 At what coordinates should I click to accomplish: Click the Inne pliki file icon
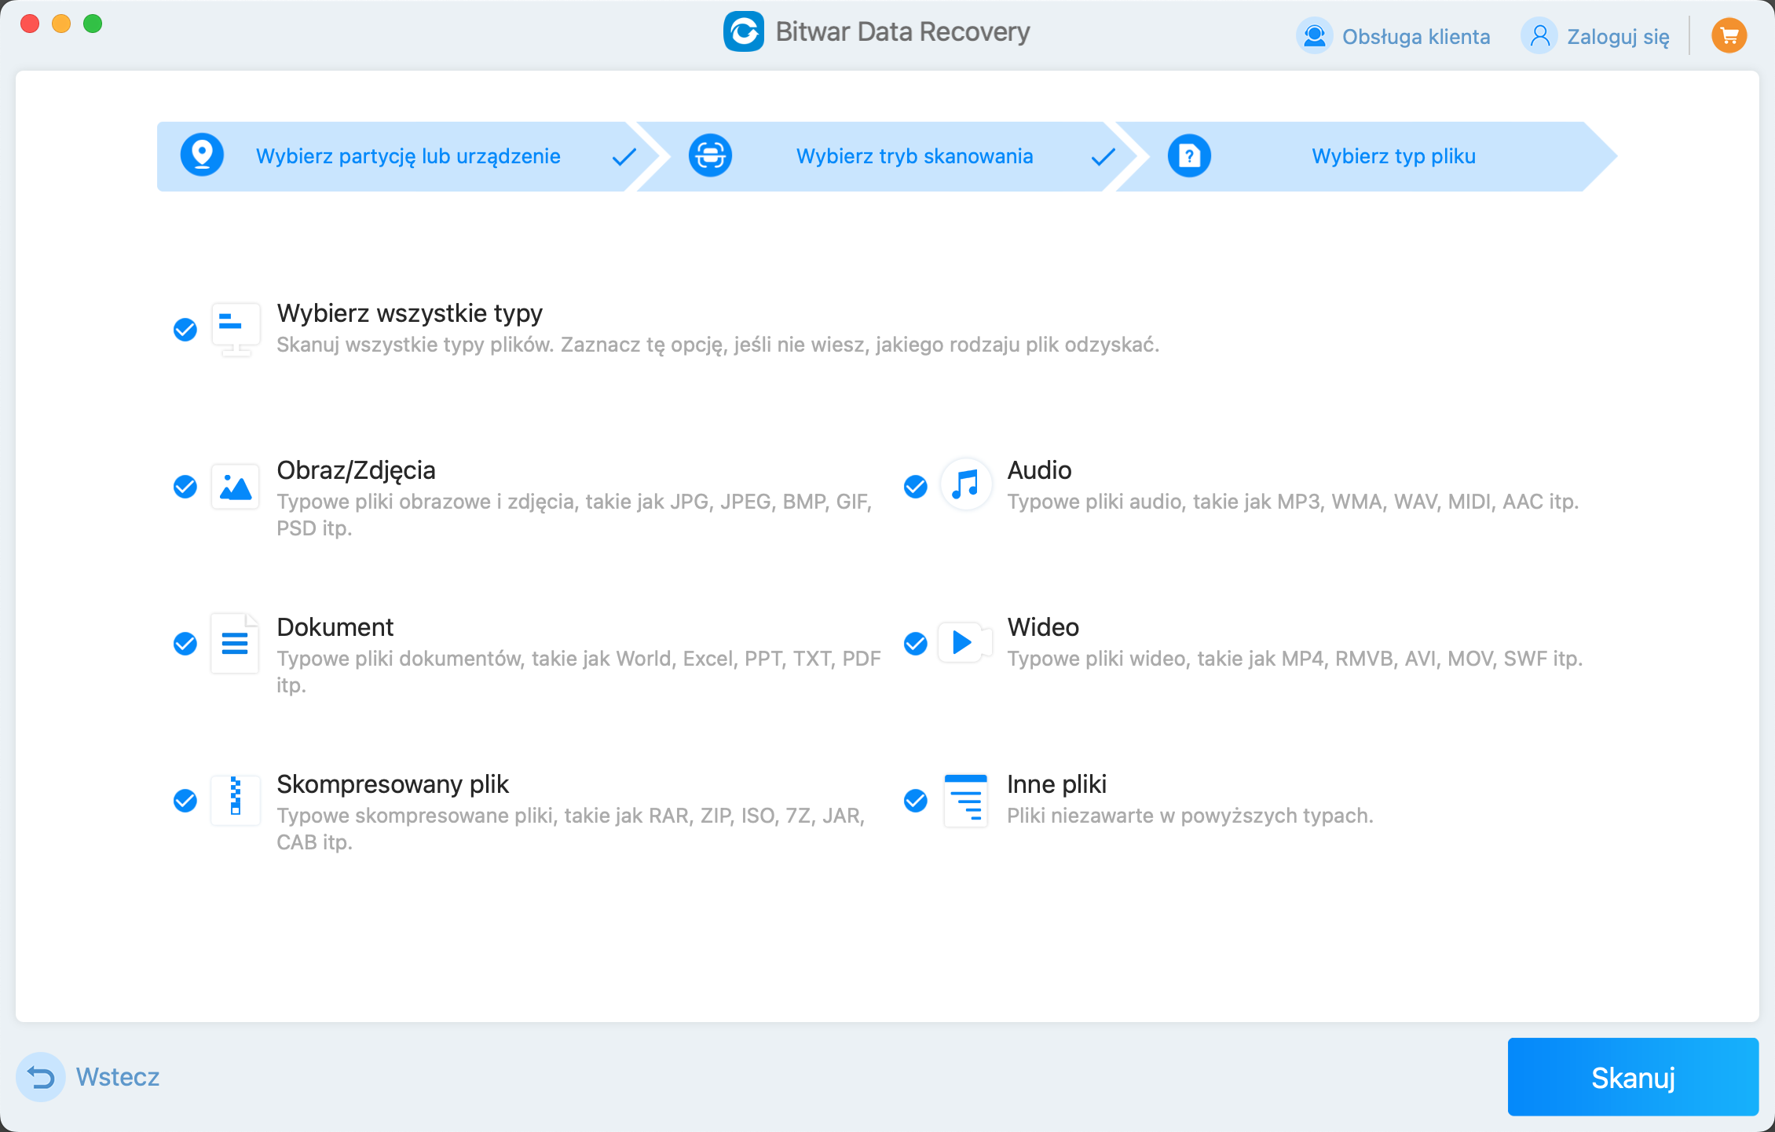point(965,800)
